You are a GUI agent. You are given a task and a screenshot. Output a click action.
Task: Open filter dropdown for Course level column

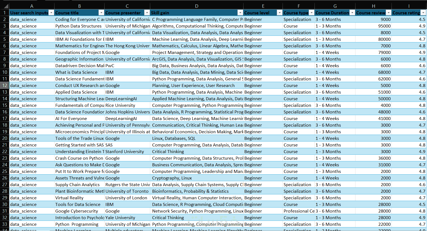pyautogui.click(x=280, y=13)
